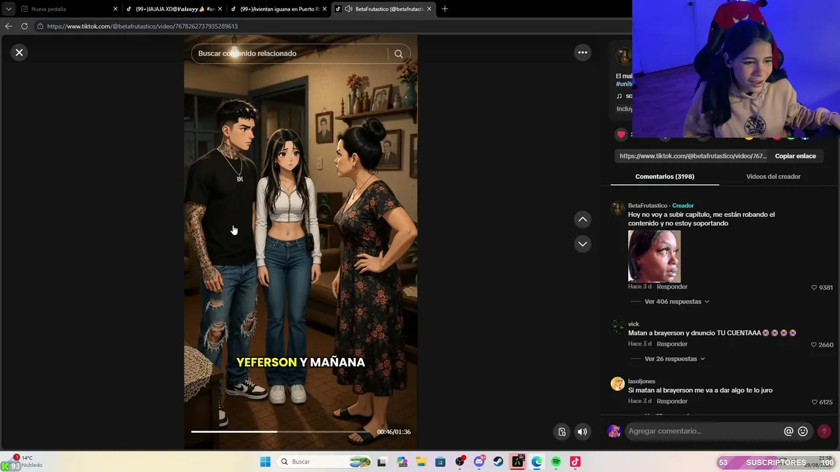Click the site info lock icon in address bar
This screenshot has height=472, width=840.
point(40,26)
